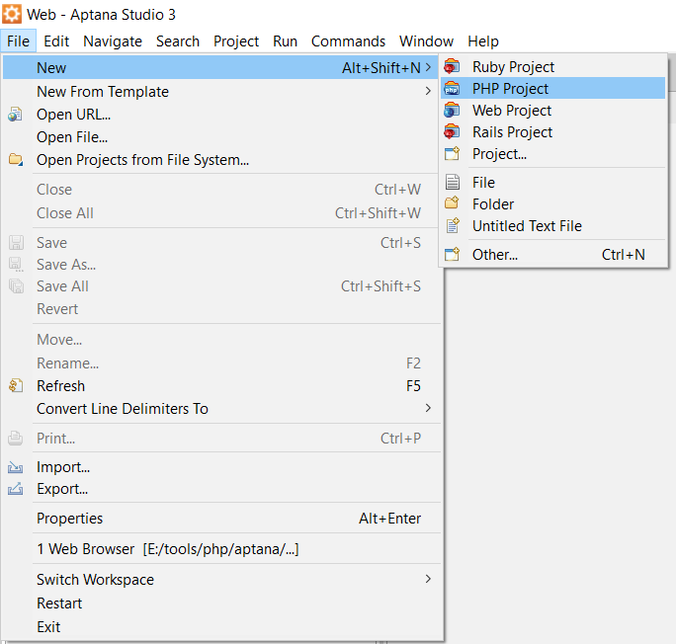
Task: Select Project... in New submenu
Action: coord(553,154)
